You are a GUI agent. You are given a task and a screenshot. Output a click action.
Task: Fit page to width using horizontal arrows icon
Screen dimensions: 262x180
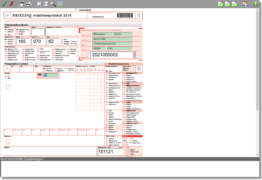coord(46,4)
